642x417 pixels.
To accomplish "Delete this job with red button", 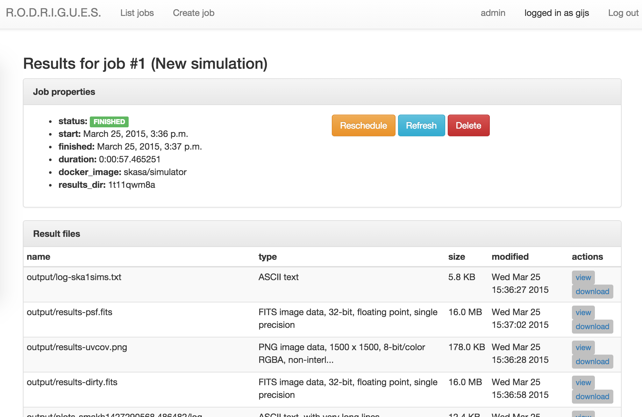I will click(468, 125).
